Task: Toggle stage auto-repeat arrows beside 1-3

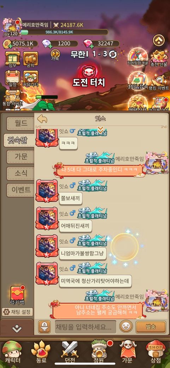Action: (113, 54)
